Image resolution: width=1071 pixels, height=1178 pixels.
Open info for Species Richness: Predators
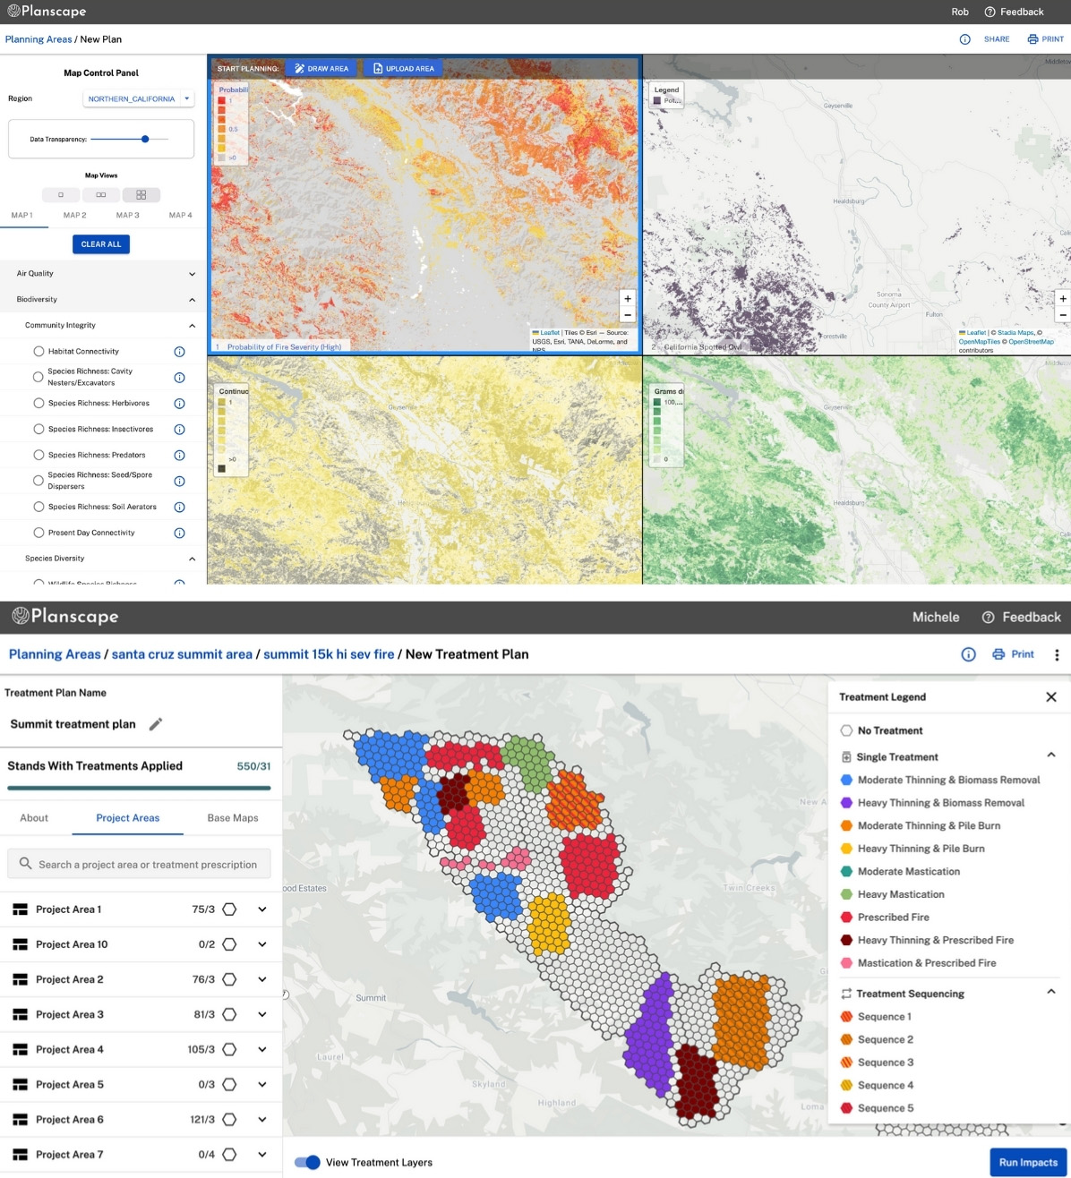[x=179, y=456]
